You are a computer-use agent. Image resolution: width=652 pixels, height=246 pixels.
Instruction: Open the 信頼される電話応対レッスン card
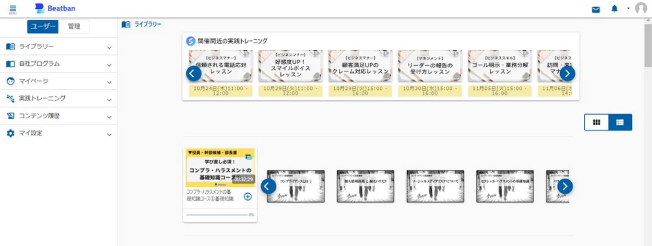point(221,66)
